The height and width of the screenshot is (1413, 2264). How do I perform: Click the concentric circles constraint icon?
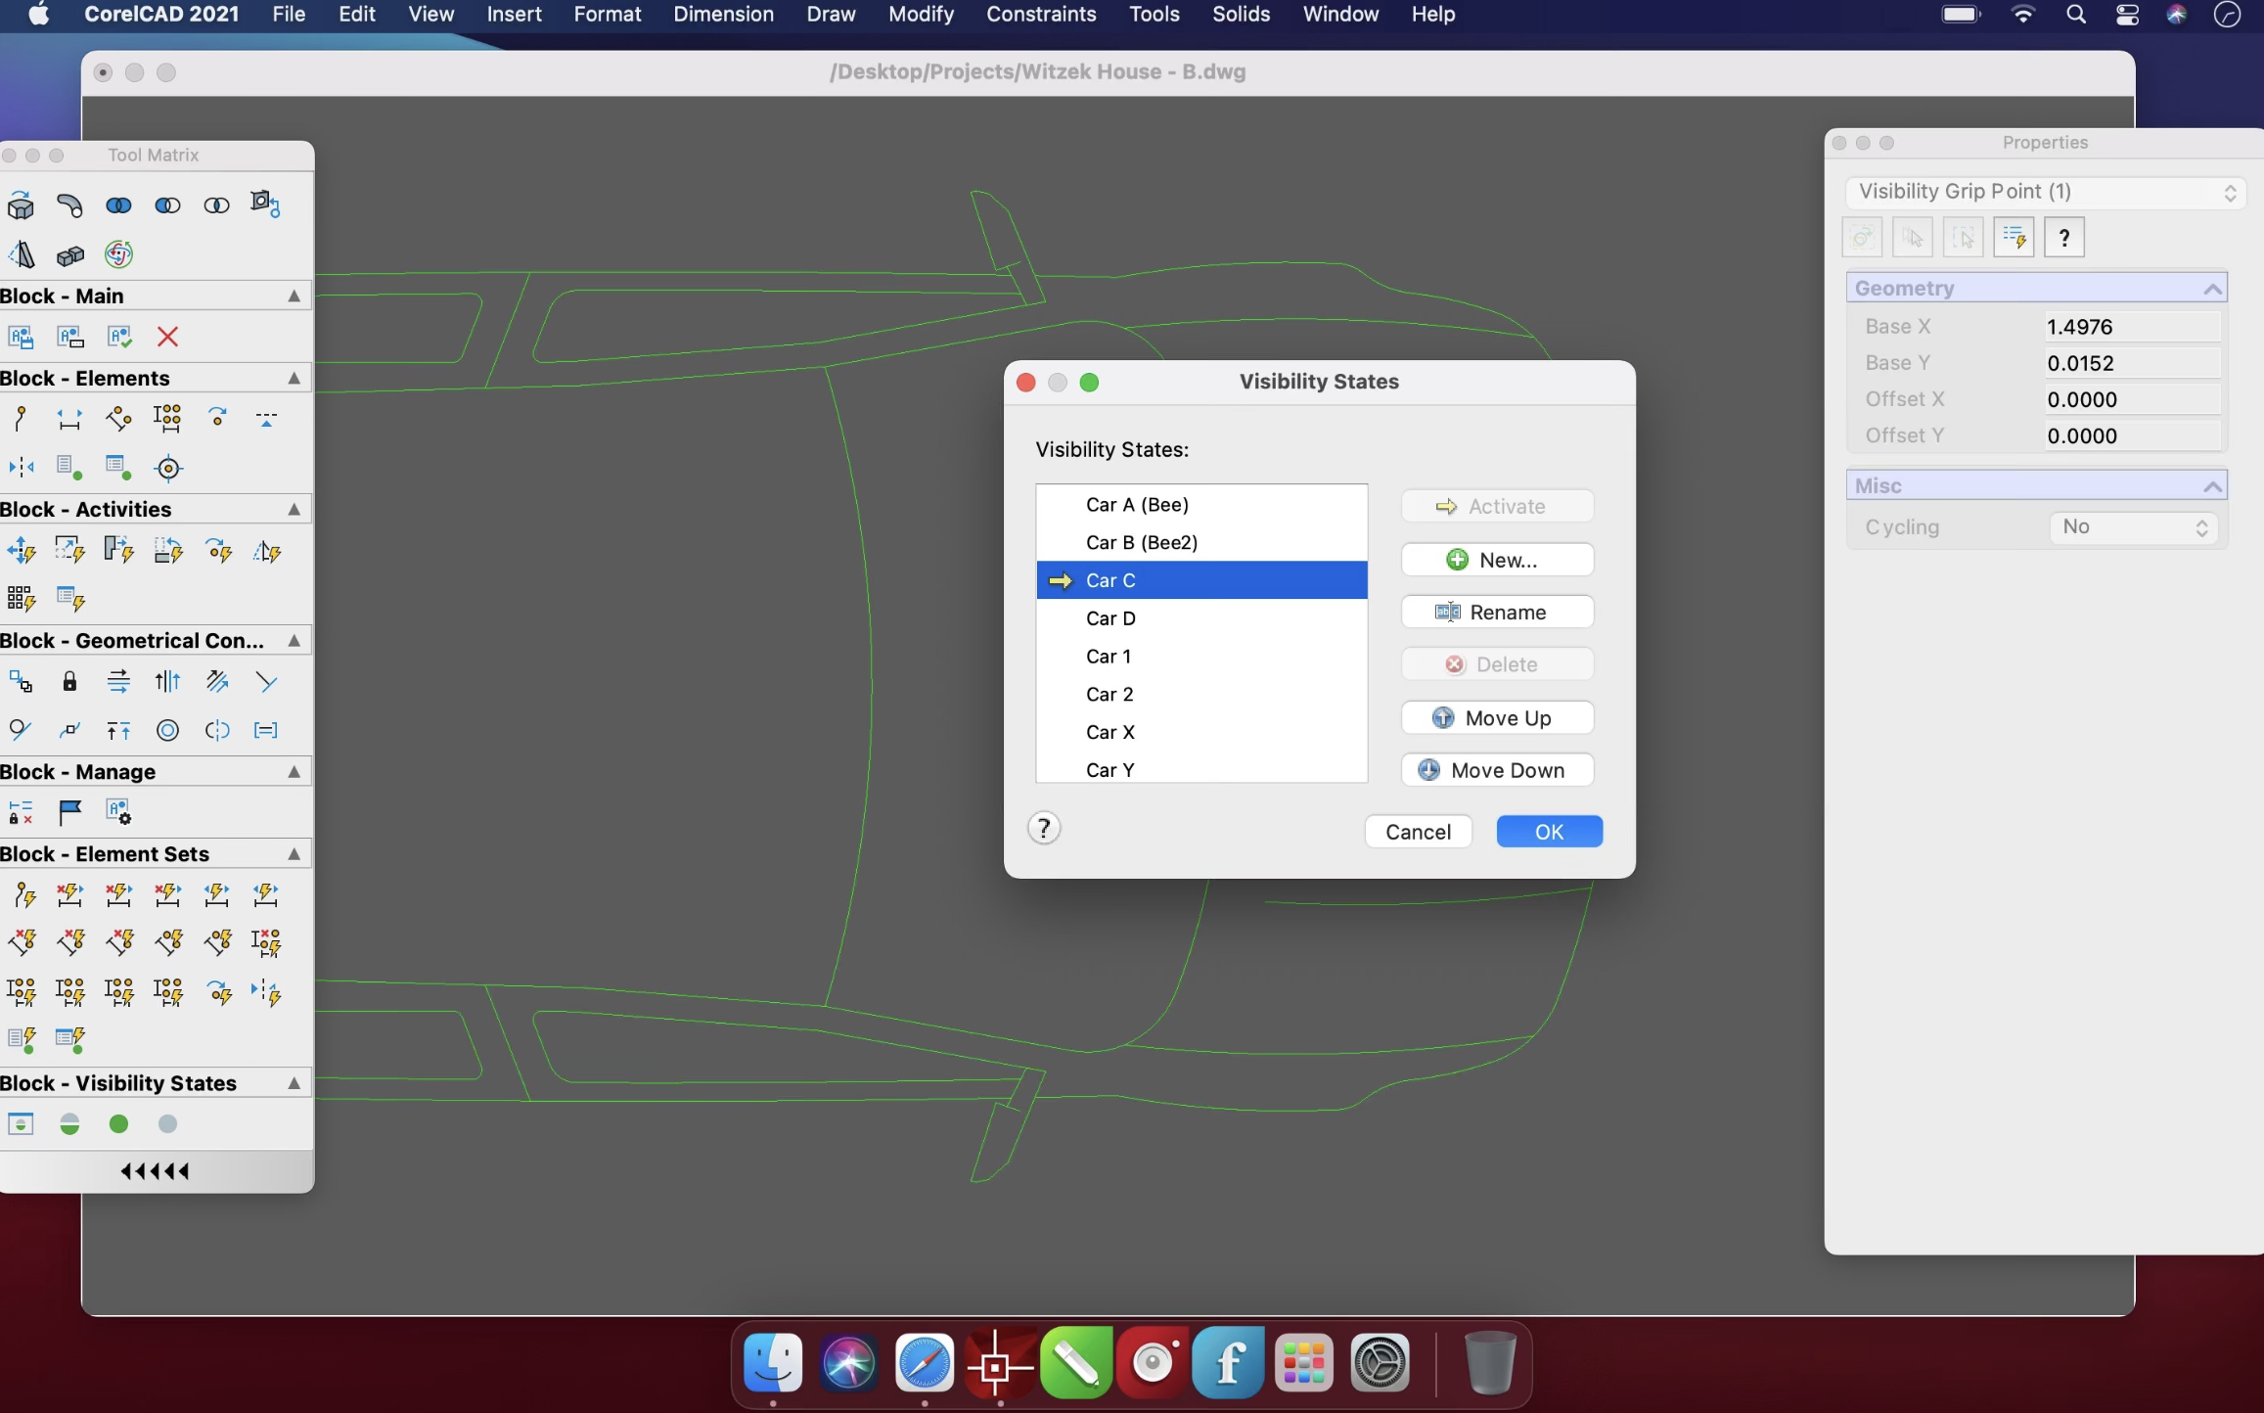tap(167, 730)
